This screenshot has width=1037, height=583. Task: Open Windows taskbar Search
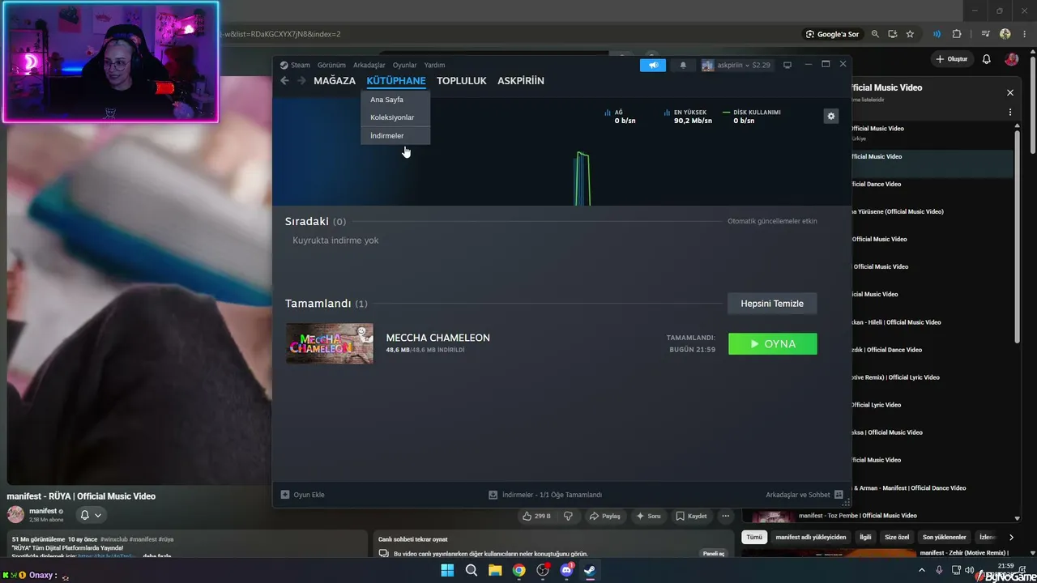click(472, 570)
